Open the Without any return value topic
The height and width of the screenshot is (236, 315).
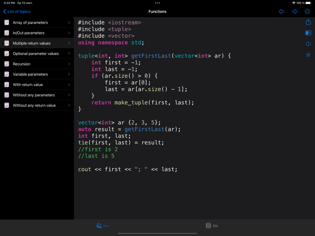(37, 105)
